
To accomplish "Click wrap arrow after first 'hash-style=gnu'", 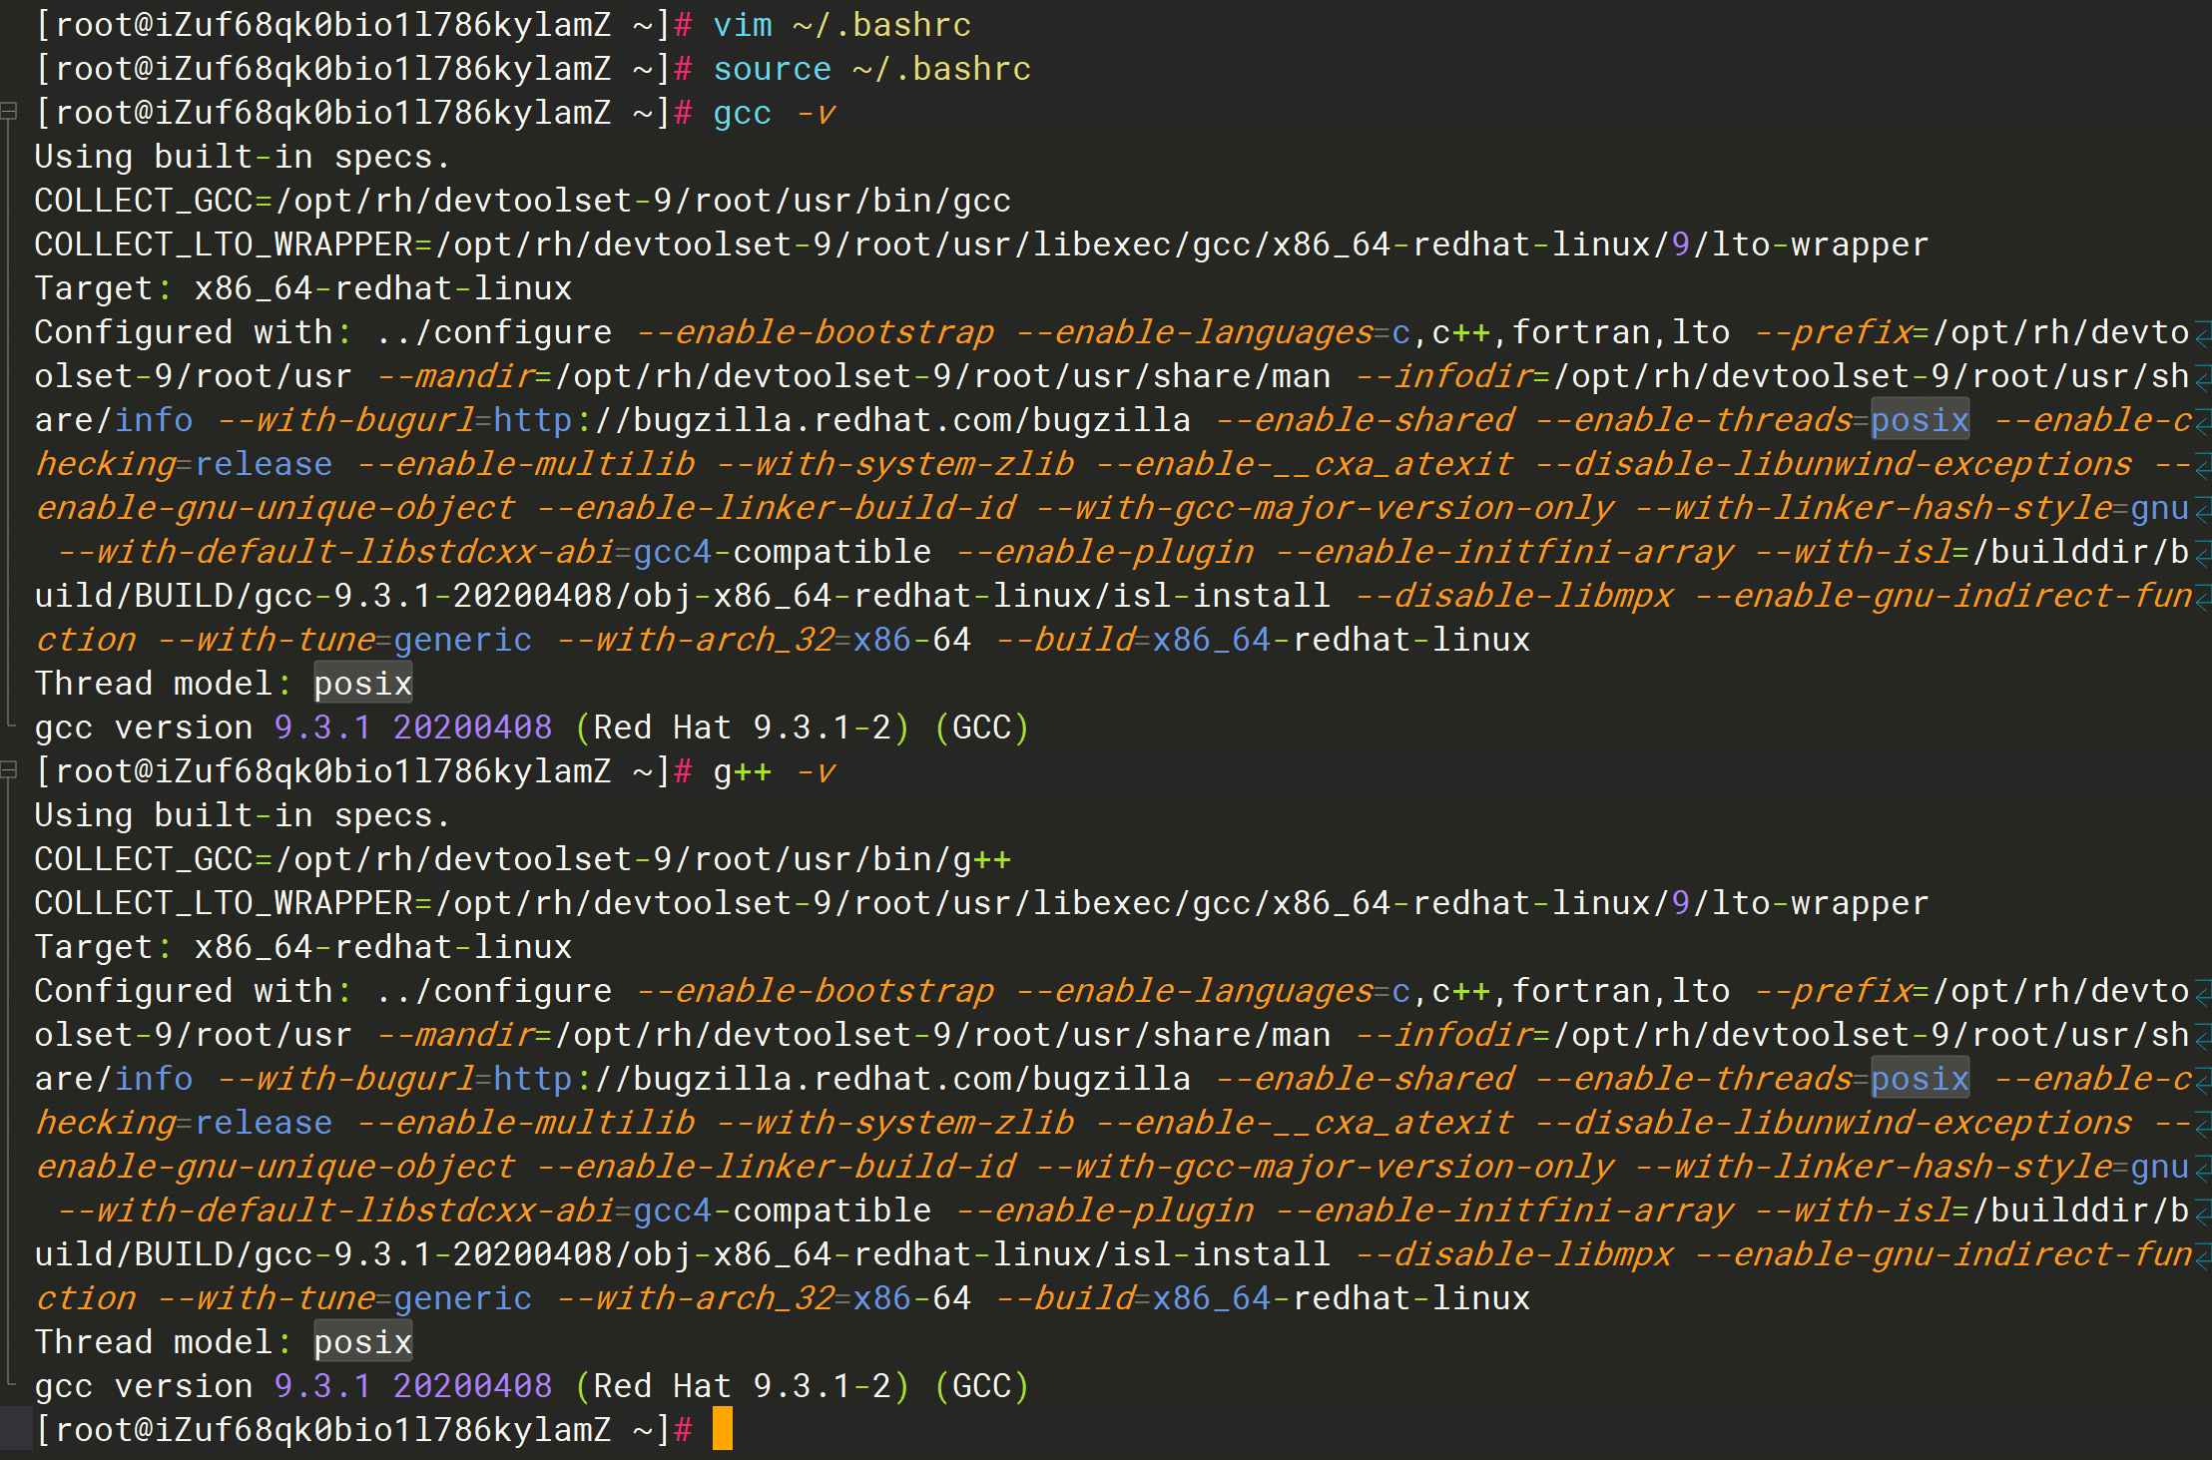I will point(2202,509).
